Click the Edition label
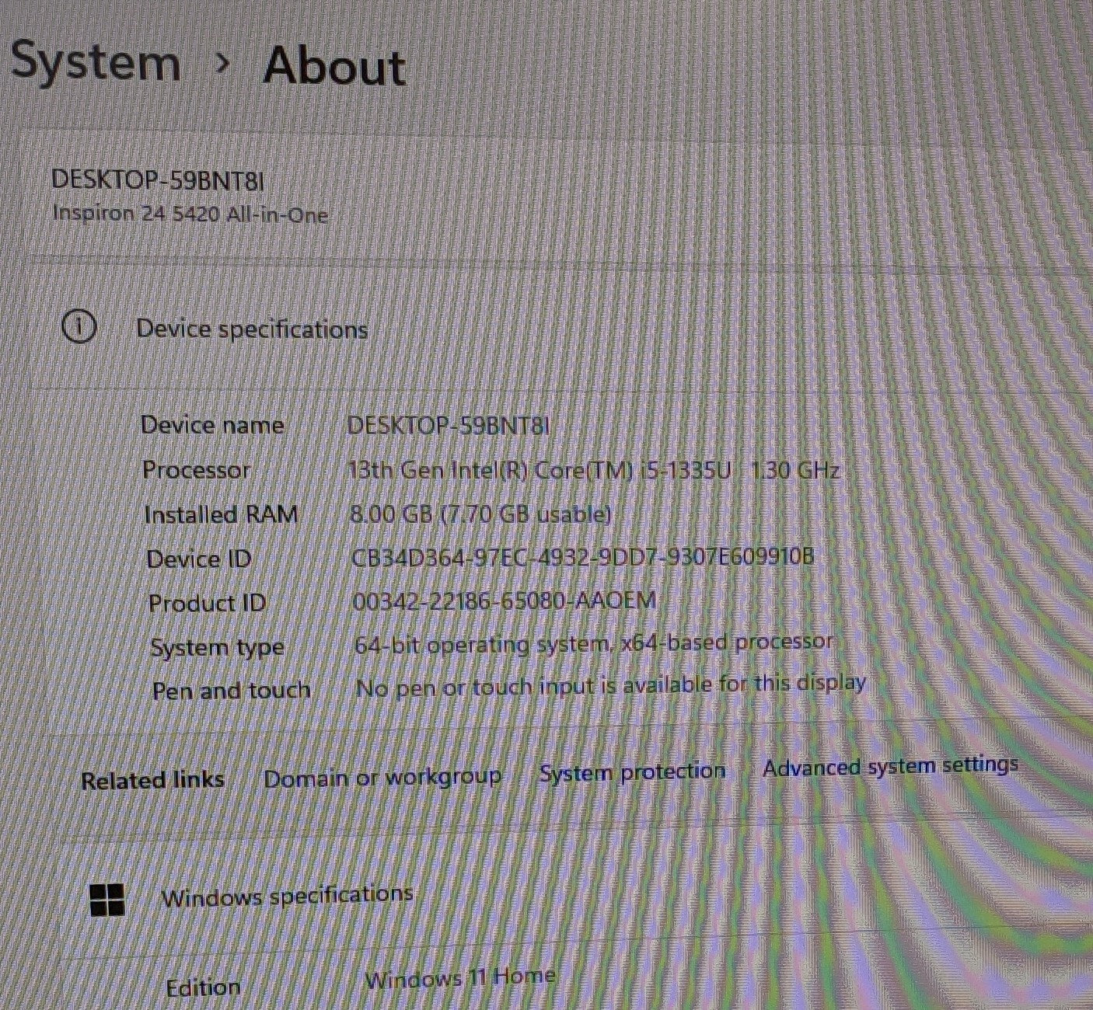The image size is (1093, 1010). coord(204,987)
